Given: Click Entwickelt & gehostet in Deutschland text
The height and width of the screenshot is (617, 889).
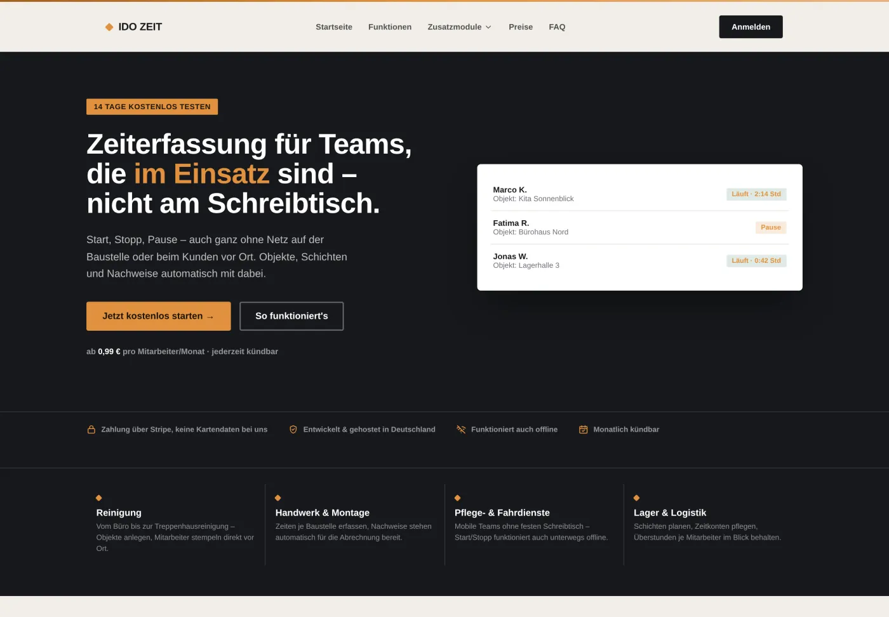Looking at the screenshot, I should pyautogui.click(x=370, y=430).
